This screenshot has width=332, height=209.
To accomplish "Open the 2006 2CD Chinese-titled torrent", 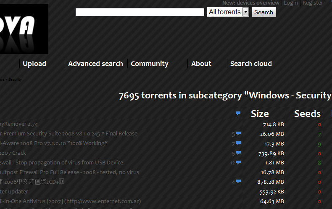I will [32, 182].
